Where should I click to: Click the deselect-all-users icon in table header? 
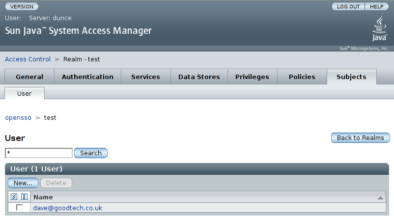pos(24,196)
